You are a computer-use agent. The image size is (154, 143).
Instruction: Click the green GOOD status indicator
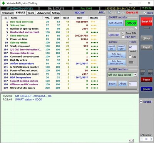tap(131, 23)
